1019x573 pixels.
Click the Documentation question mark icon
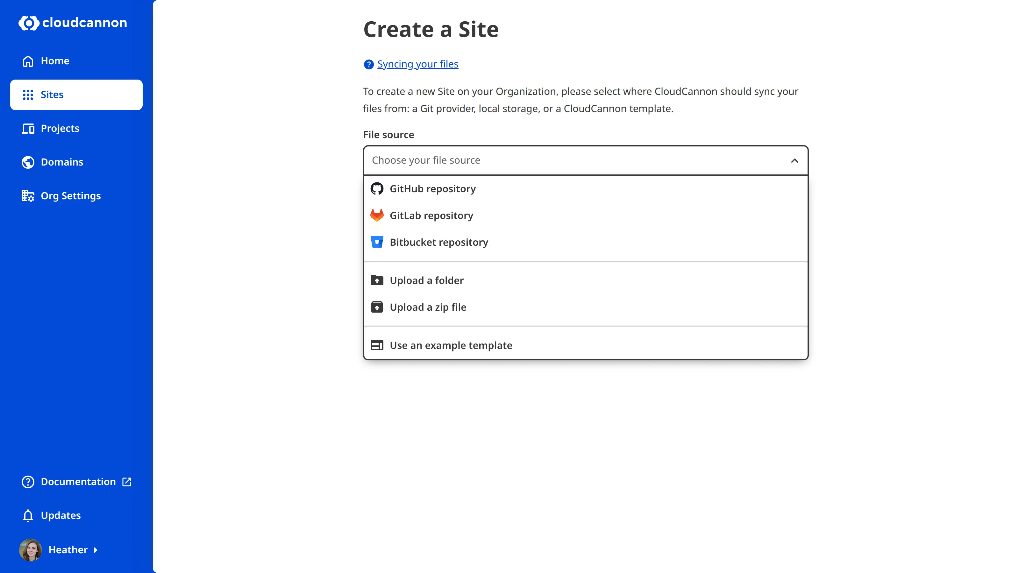coord(28,482)
